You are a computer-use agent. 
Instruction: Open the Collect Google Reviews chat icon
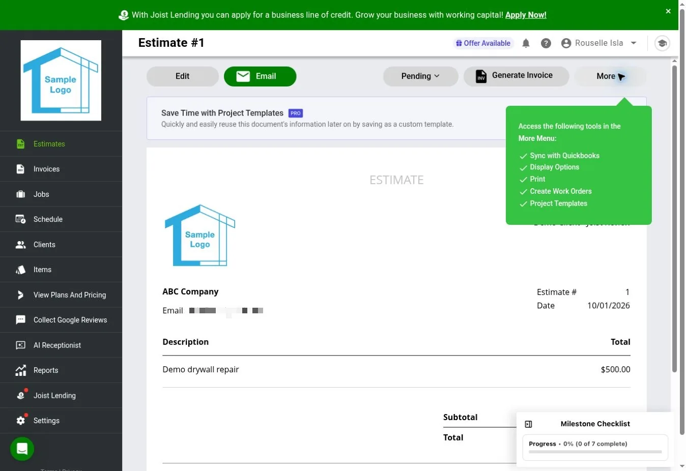pyautogui.click(x=20, y=320)
